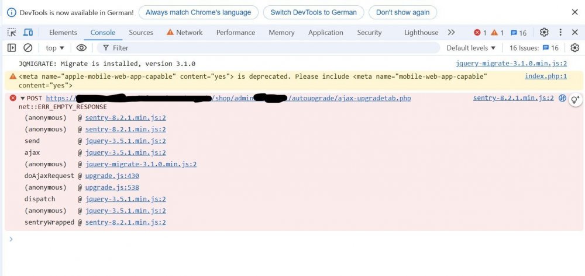Switch to the Elements tab
This screenshot has height=276, width=585.
(63, 32)
